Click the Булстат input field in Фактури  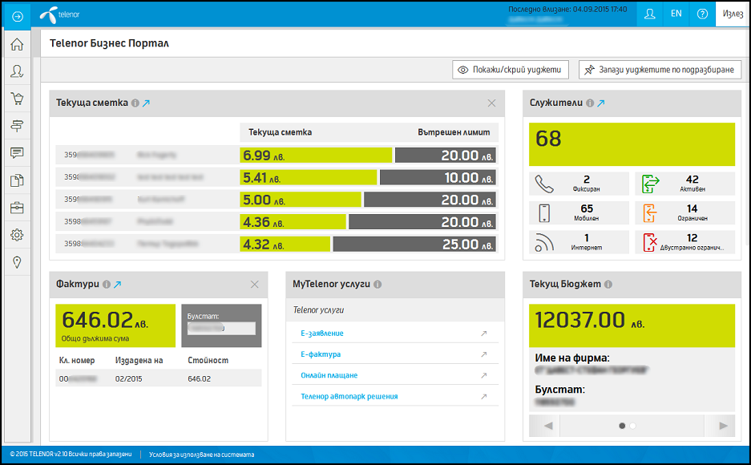221,328
